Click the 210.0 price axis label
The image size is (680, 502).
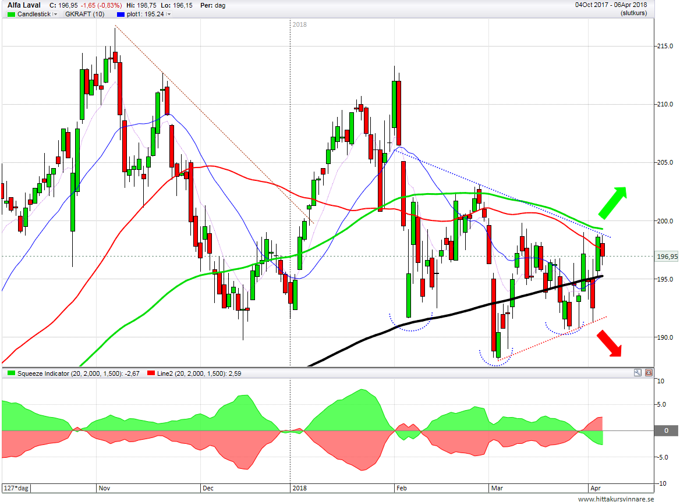coord(665,104)
